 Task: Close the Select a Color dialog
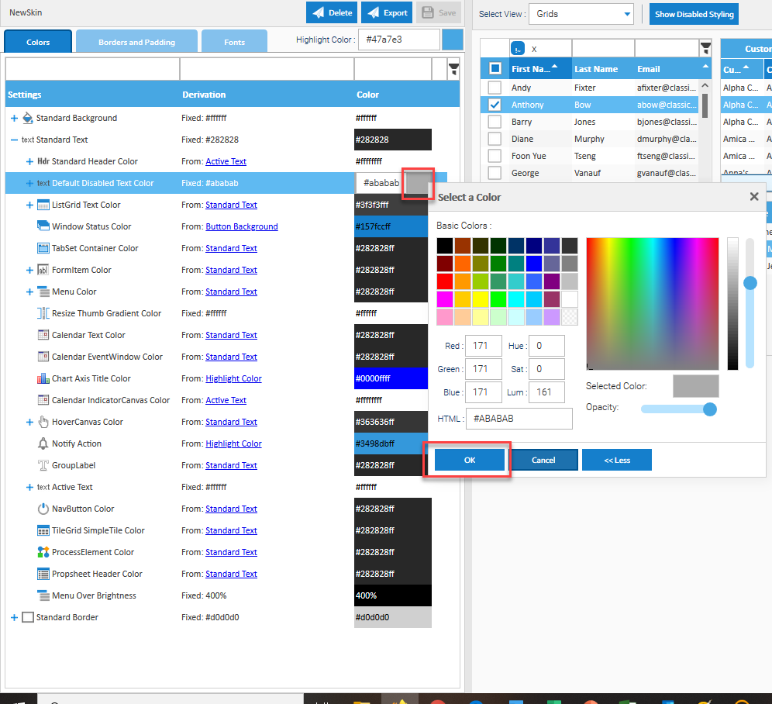pos(753,197)
